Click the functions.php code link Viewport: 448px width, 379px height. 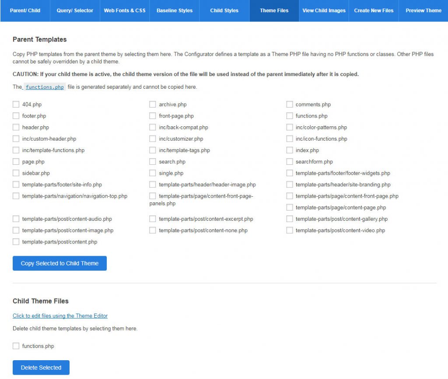[x=45, y=87]
